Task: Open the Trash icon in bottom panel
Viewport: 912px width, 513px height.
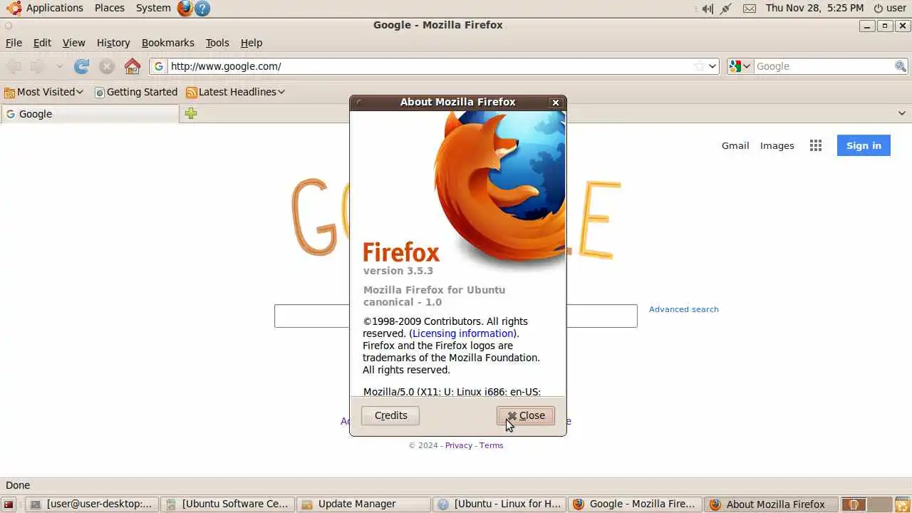Action: click(x=902, y=504)
